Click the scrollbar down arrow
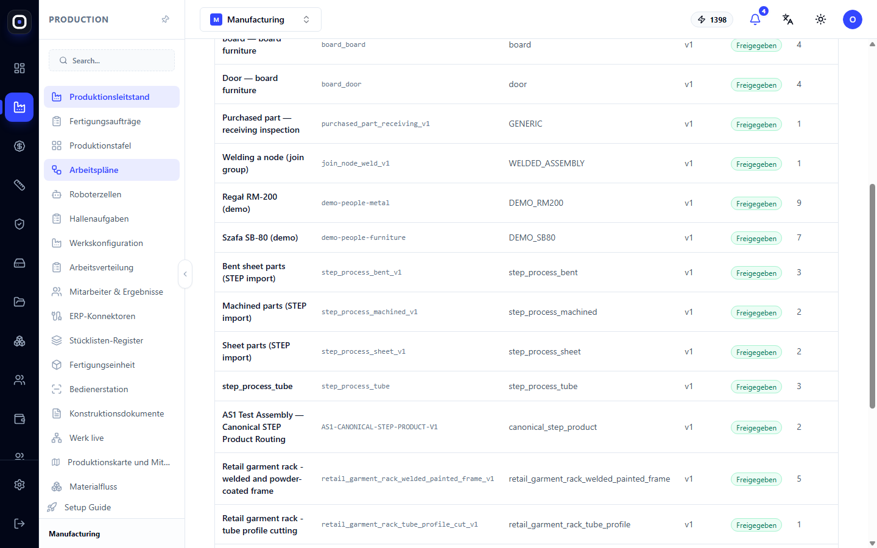The height and width of the screenshot is (548, 877). coord(872,543)
